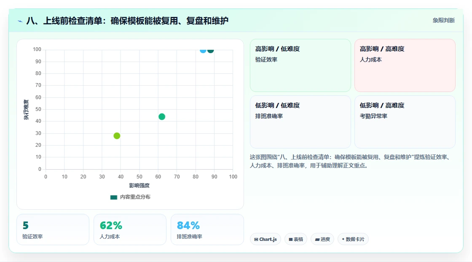This screenshot has height=262, width=472.
Task: Click the 内容重点分布 legend text
Action: (135, 197)
